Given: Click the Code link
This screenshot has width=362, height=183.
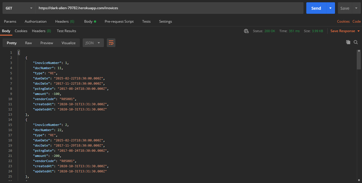Looking at the screenshot, I should (357, 22).
